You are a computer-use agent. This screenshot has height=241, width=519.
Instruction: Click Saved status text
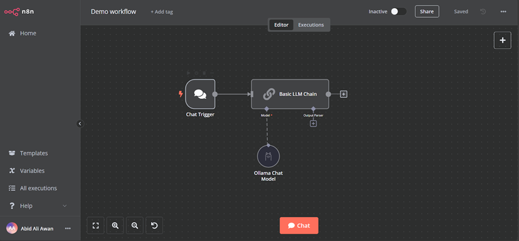tap(461, 12)
